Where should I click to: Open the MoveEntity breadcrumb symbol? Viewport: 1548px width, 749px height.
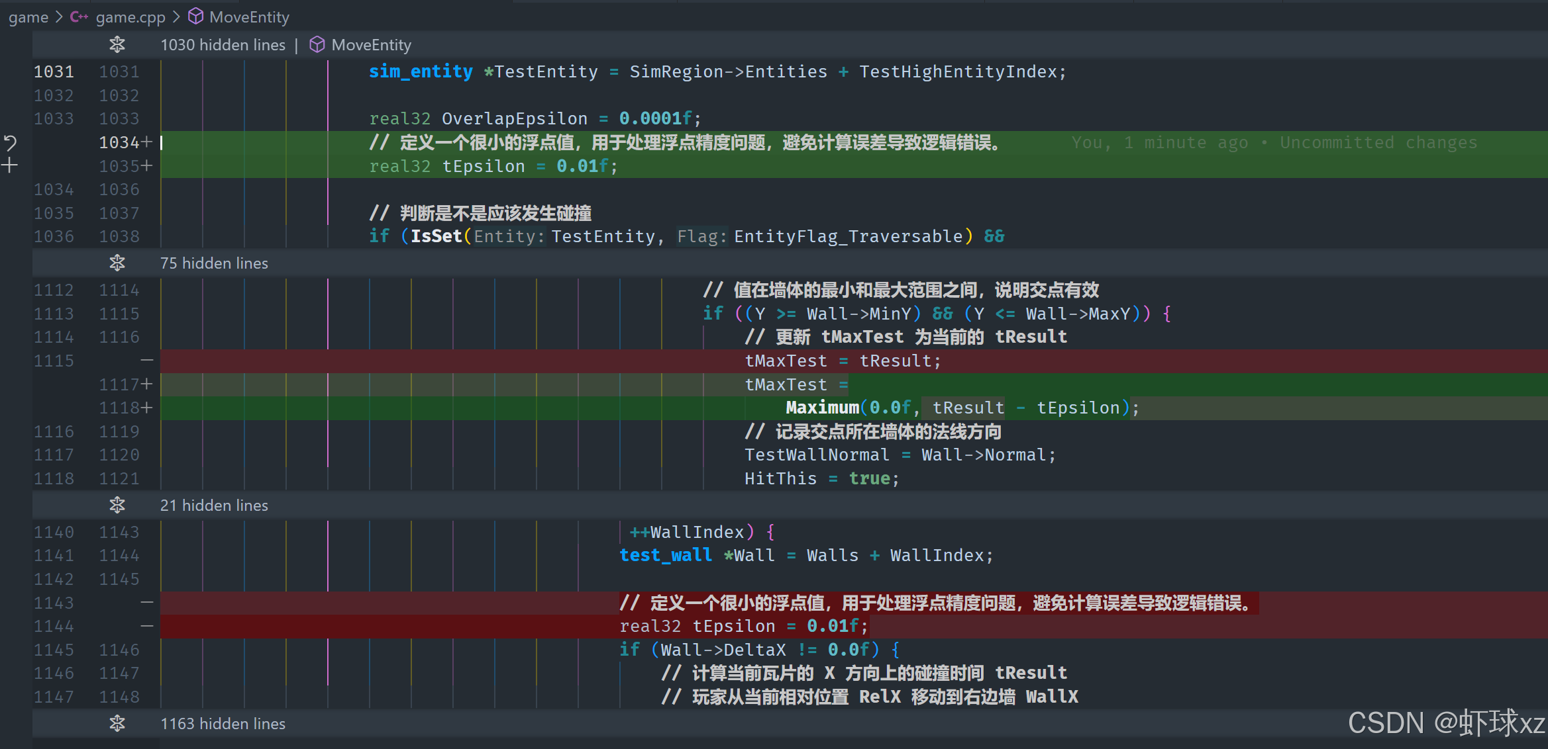249,17
